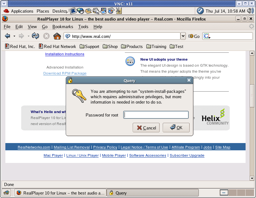Screen dimensions: 256x198
Task: Click Cancel in the Query dialog
Action: (146, 128)
